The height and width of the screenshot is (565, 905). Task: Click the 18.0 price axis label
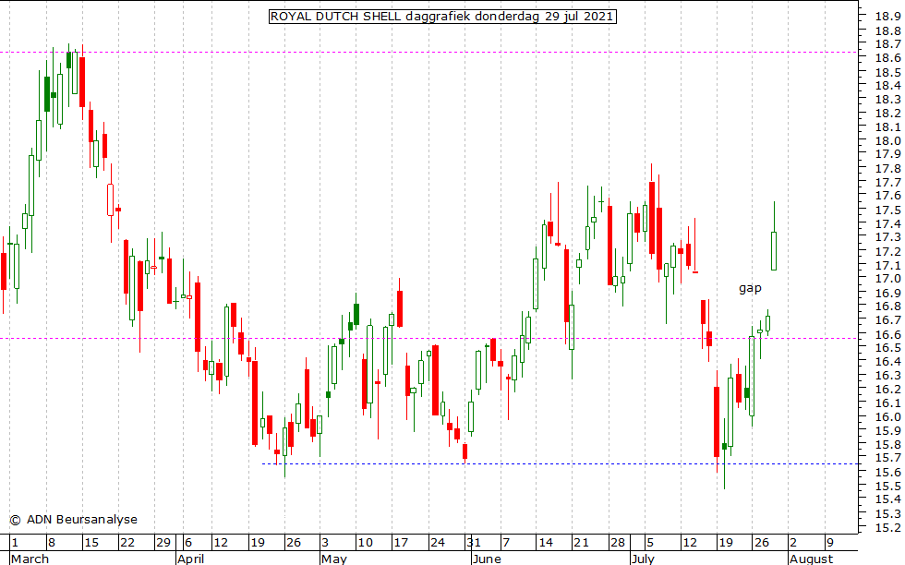888,141
